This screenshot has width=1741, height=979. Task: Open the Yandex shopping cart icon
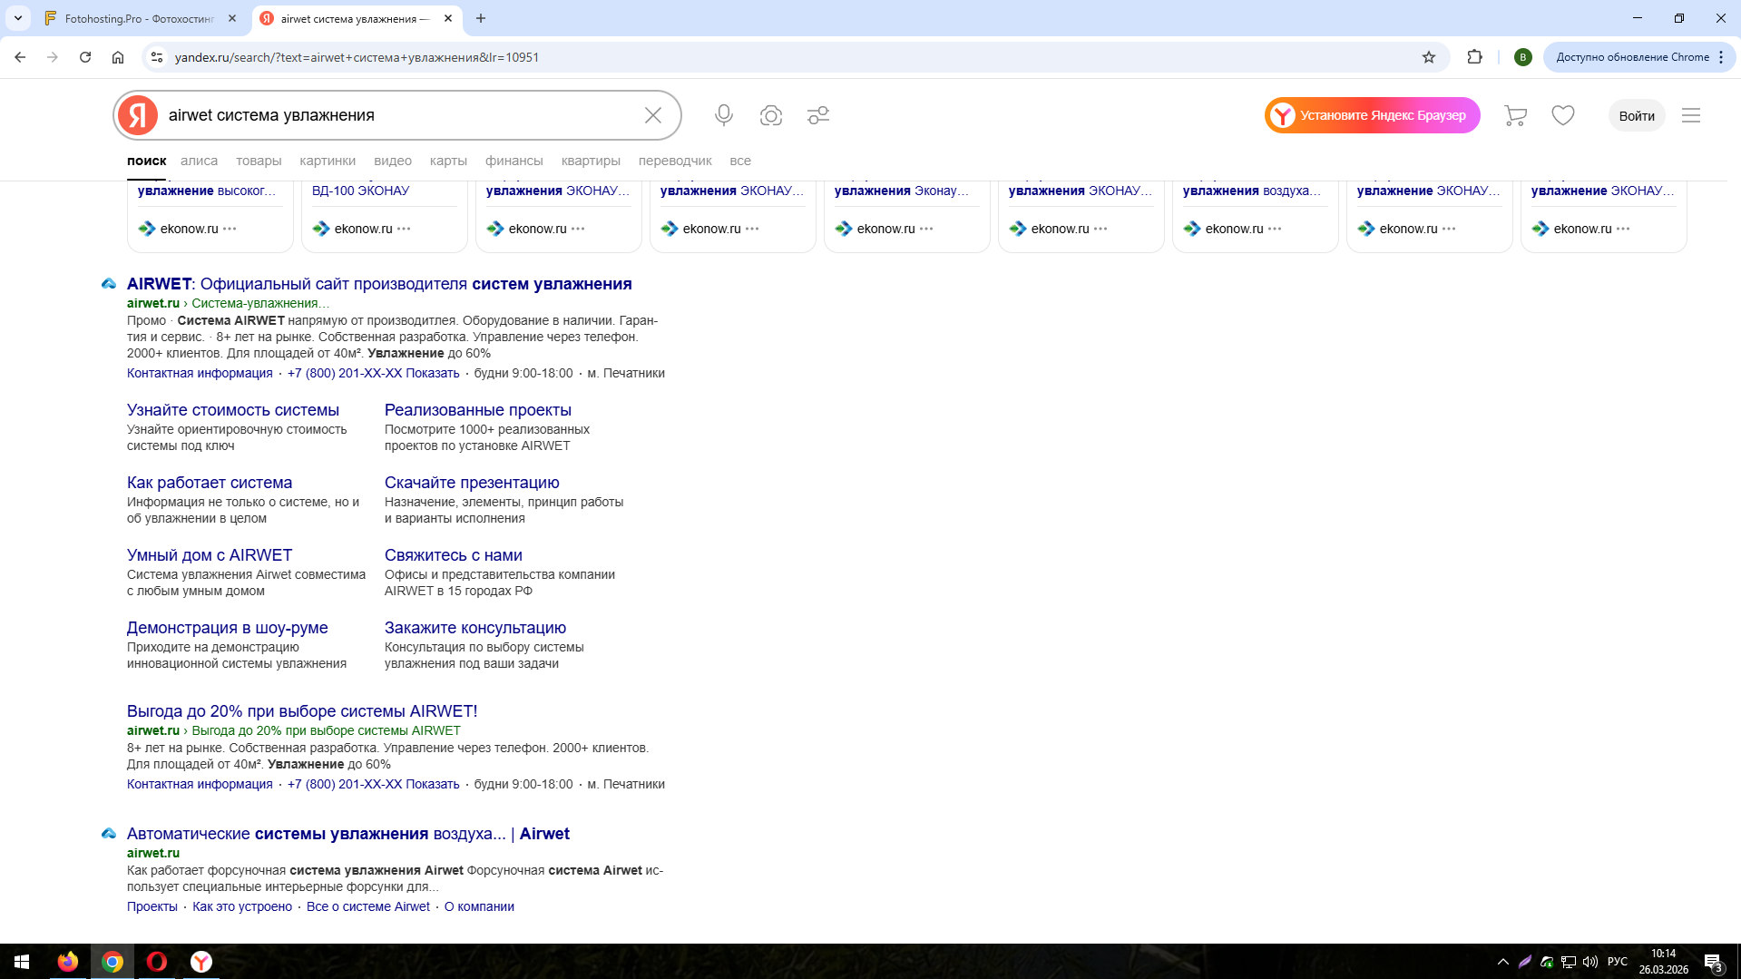pyautogui.click(x=1515, y=115)
